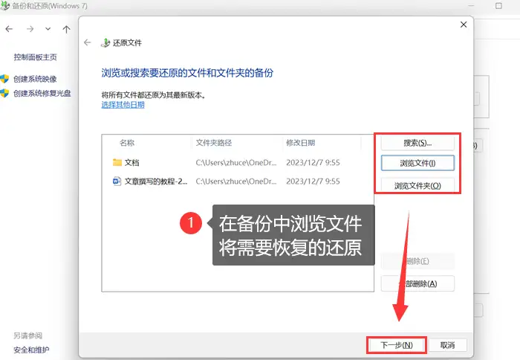The width and height of the screenshot is (520, 360).
Task: Open 创建系统映像 link
Action: pyautogui.click(x=35, y=79)
